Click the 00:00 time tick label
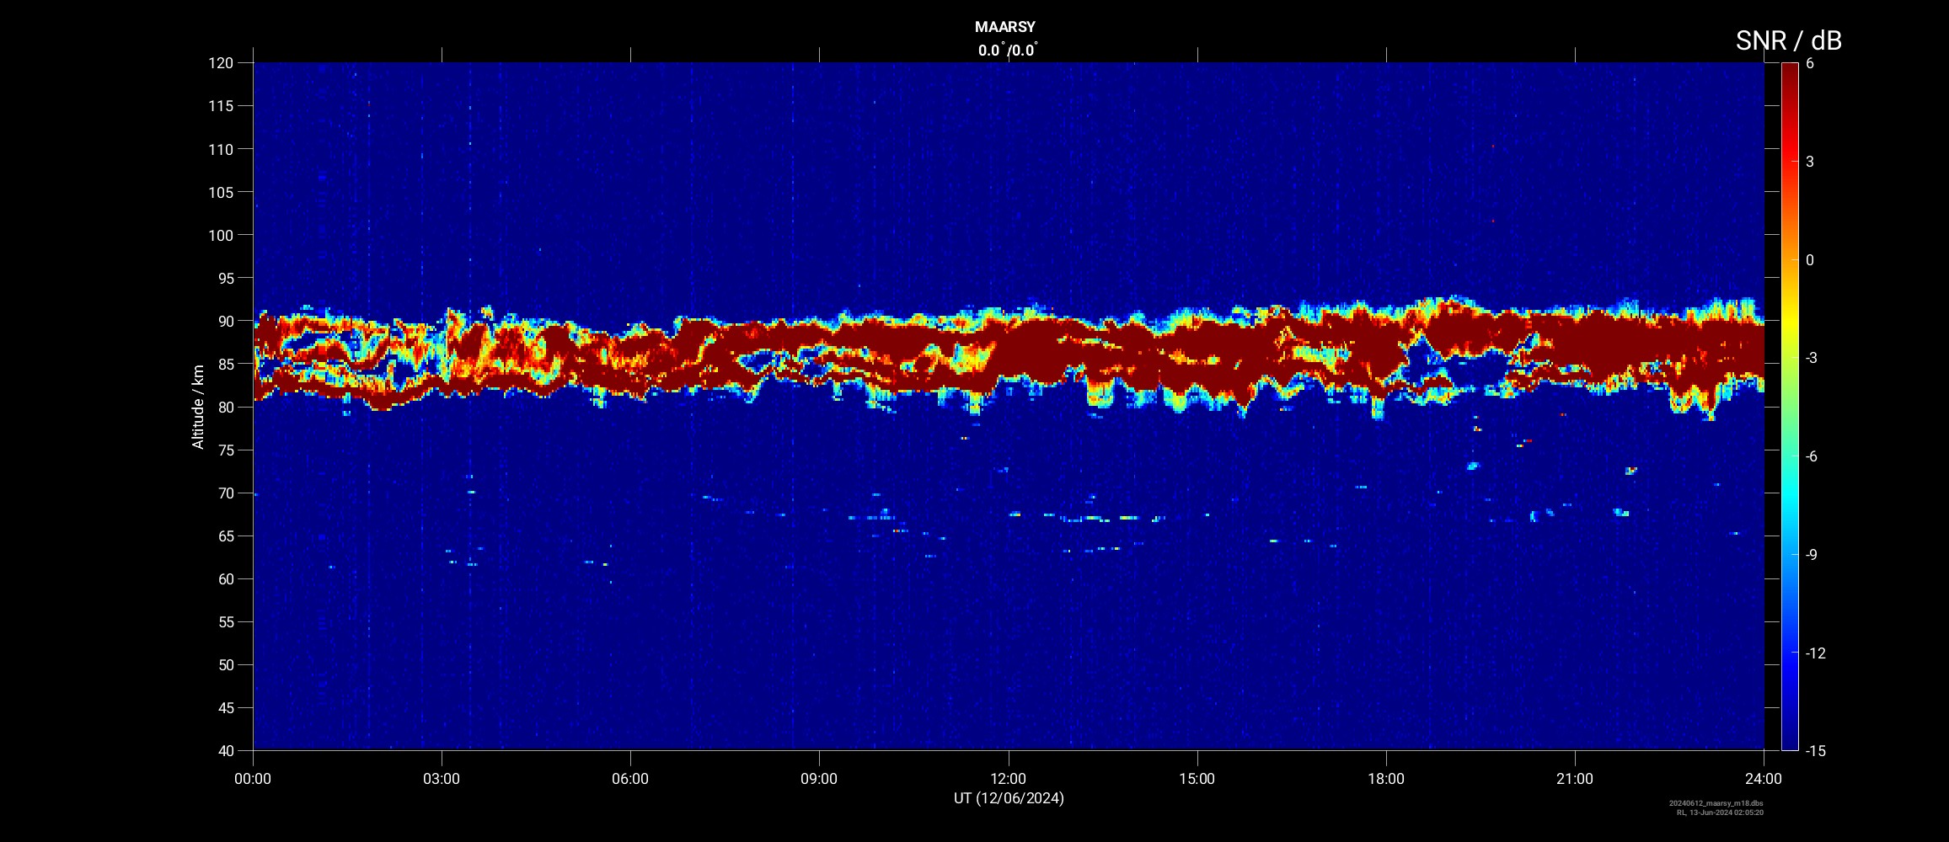The image size is (1949, 842). (253, 779)
